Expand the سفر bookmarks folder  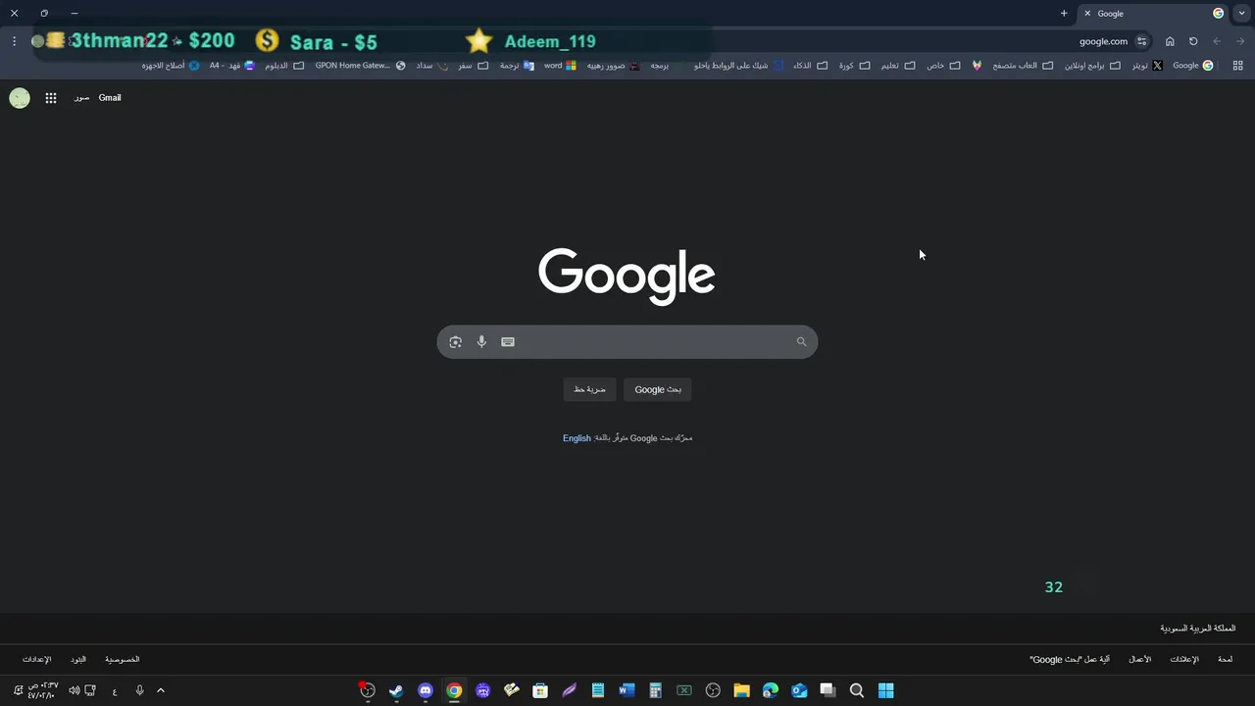[x=473, y=66]
